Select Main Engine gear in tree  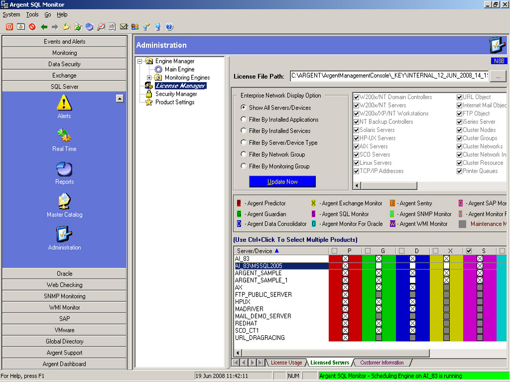pos(158,69)
